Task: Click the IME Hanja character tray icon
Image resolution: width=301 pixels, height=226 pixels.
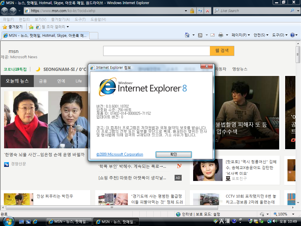Action: pos(228,221)
